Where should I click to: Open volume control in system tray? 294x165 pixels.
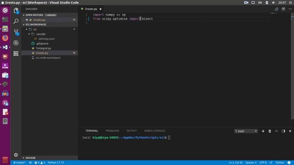(274, 3)
